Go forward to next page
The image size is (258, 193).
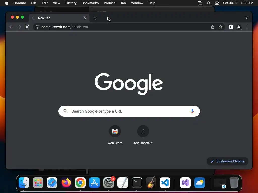pos(19,27)
